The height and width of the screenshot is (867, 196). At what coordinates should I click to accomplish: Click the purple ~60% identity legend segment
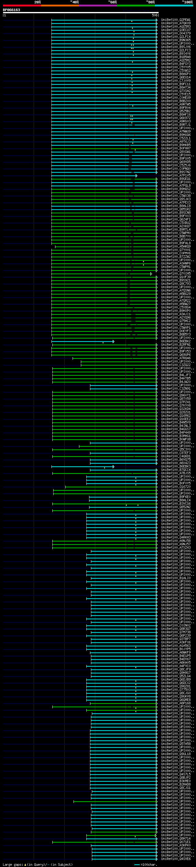(98, 6)
